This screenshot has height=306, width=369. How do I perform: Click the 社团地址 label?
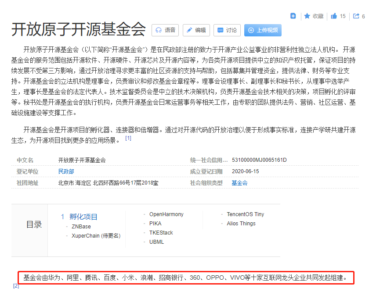point(28,183)
